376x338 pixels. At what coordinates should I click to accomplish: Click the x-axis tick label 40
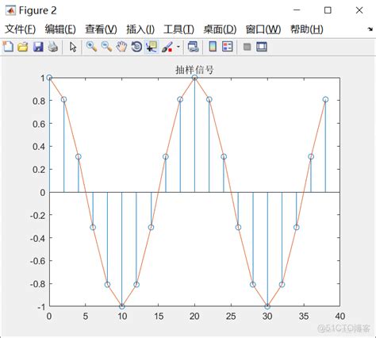click(340, 317)
